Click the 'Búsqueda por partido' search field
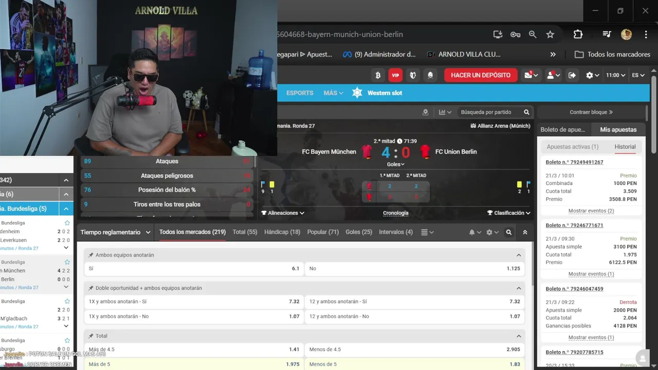 (x=486, y=112)
